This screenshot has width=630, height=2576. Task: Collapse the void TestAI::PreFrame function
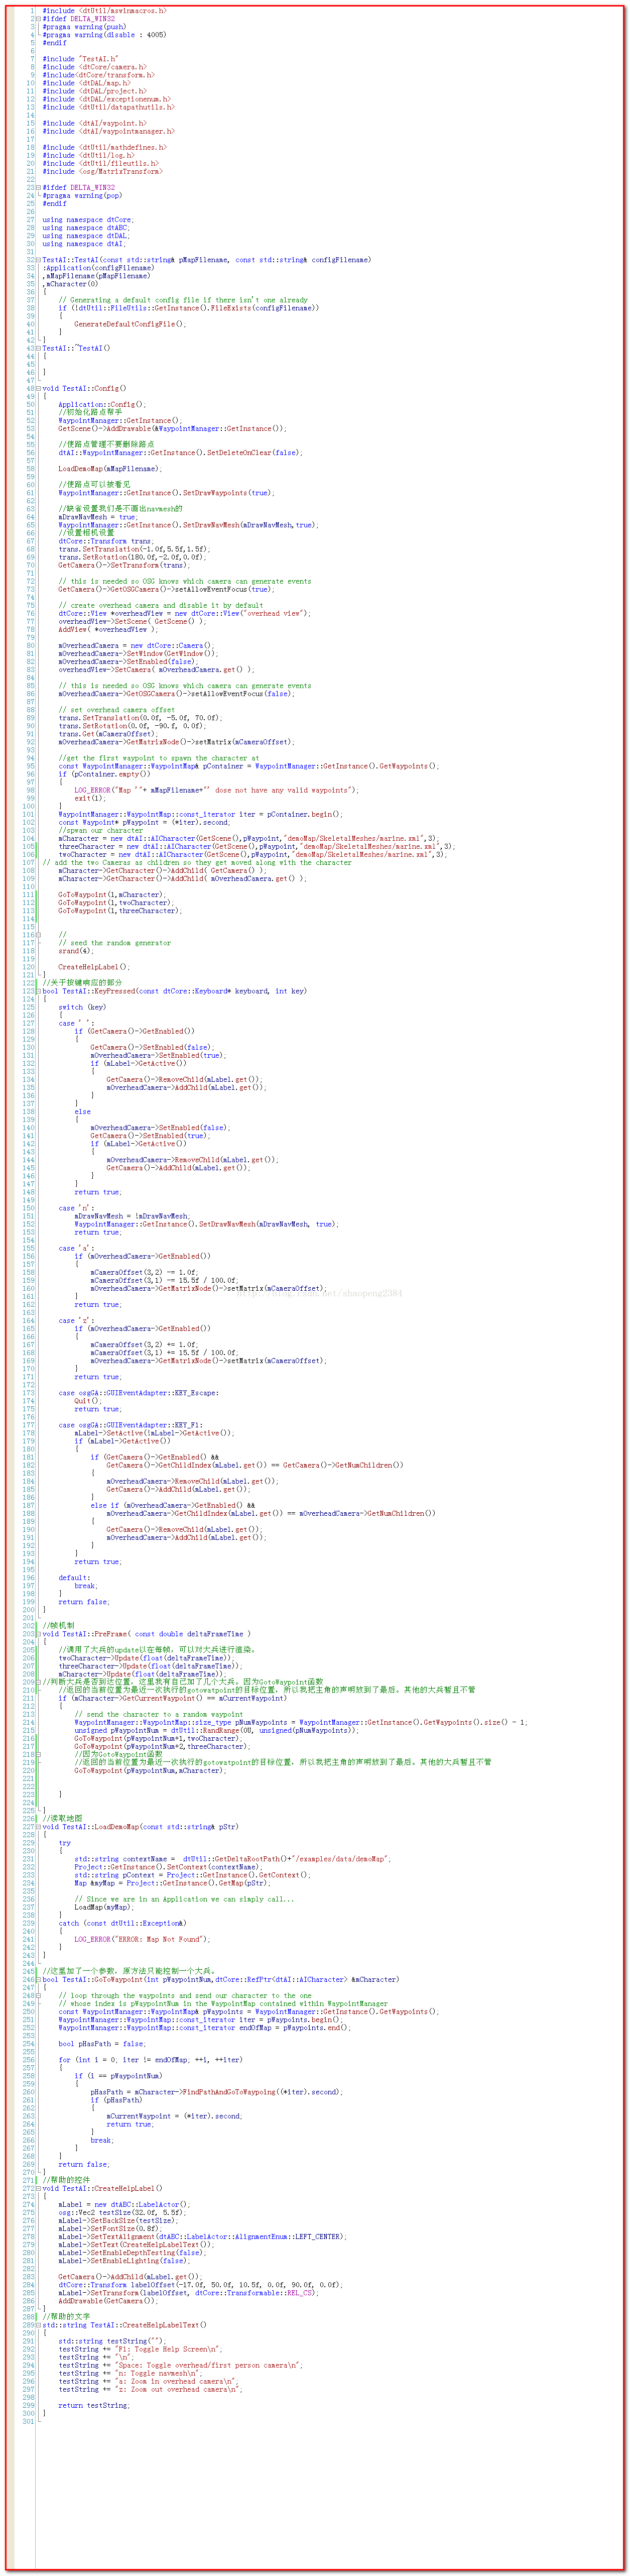39,1634
